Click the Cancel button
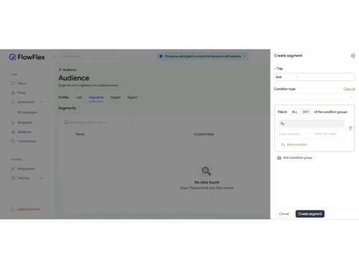The width and height of the screenshot is (359, 269). [x=284, y=214]
